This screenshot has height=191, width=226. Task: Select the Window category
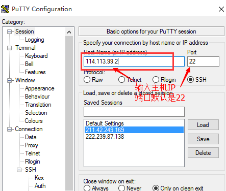coord(25,80)
